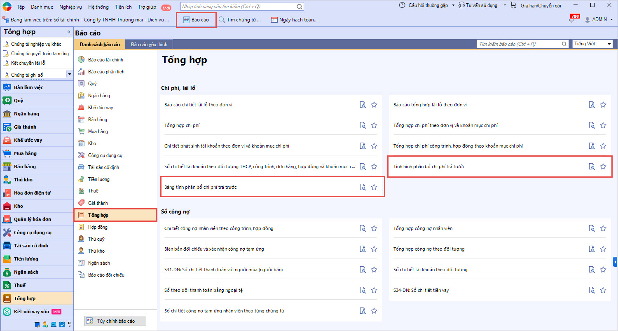Open the Hóa đơn điện tử module

pyautogui.click(x=32, y=193)
